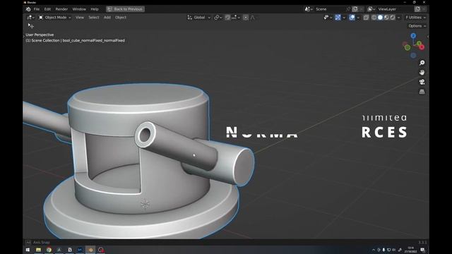This screenshot has height=254, width=452.
Task: Open Chrome from the taskbar
Action: [x=49, y=250]
